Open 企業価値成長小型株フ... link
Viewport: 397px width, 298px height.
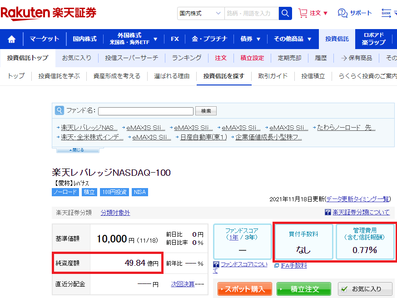coord(268,137)
